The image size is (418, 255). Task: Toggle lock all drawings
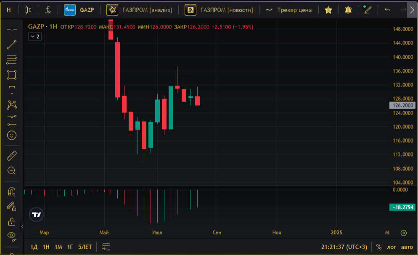tap(12, 222)
